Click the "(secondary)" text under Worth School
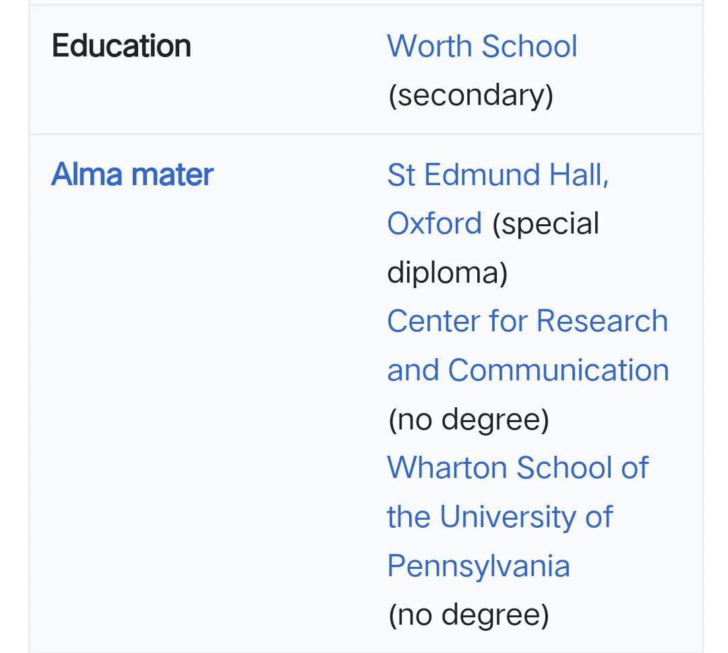Viewport: 728px width, 653px height. (471, 96)
